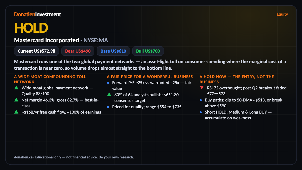Click the green triangle next to 80% of 64 analysts
This screenshot has width=302, height=170.
pyautogui.click(x=109, y=95)
